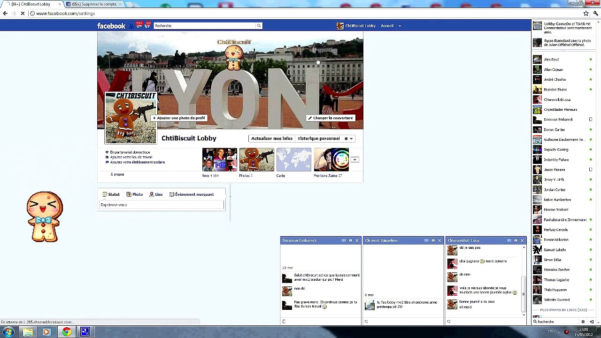Open Windows Start button
The image size is (601, 338).
(x=8, y=332)
